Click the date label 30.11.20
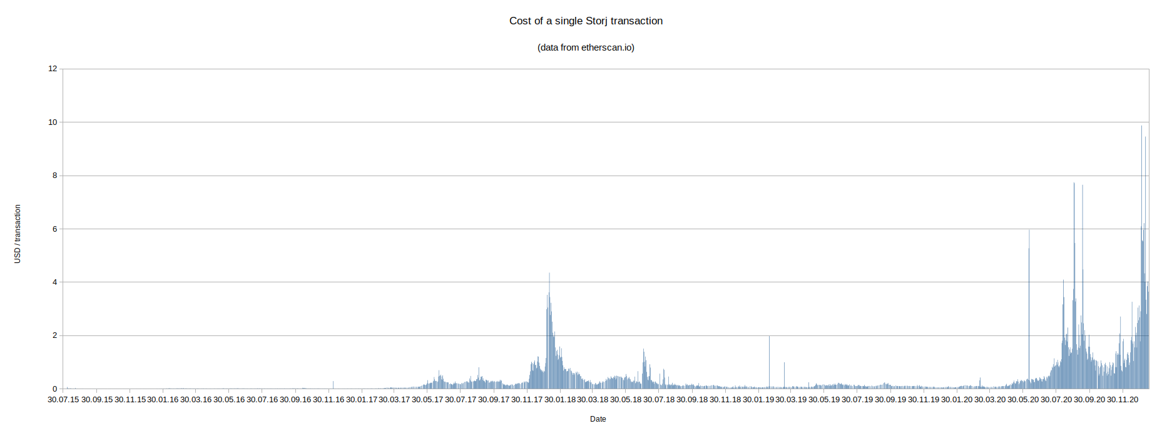1172x436 pixels. click(x=1123, y=399)
